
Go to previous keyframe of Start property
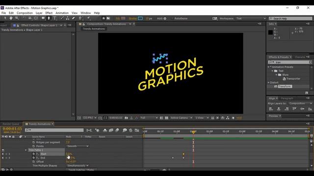tap(3, 154)
